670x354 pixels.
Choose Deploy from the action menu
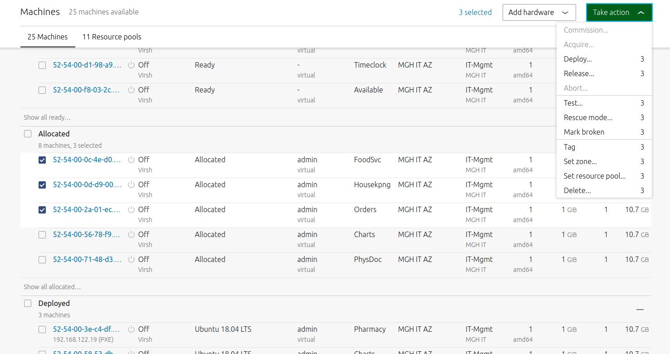coord(577,59)
